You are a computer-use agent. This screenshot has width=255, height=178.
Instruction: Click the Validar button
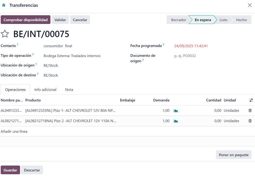tap(60, 20)
